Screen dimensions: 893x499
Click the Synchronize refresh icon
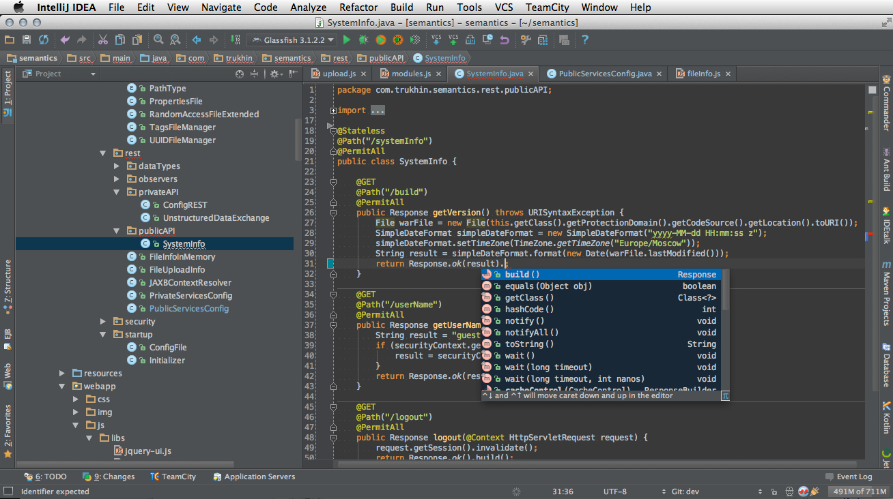click(x=44, y=40)
